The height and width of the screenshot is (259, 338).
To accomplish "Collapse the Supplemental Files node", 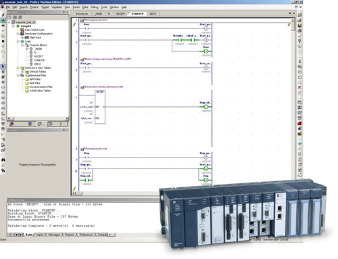I will pos(18,76).
